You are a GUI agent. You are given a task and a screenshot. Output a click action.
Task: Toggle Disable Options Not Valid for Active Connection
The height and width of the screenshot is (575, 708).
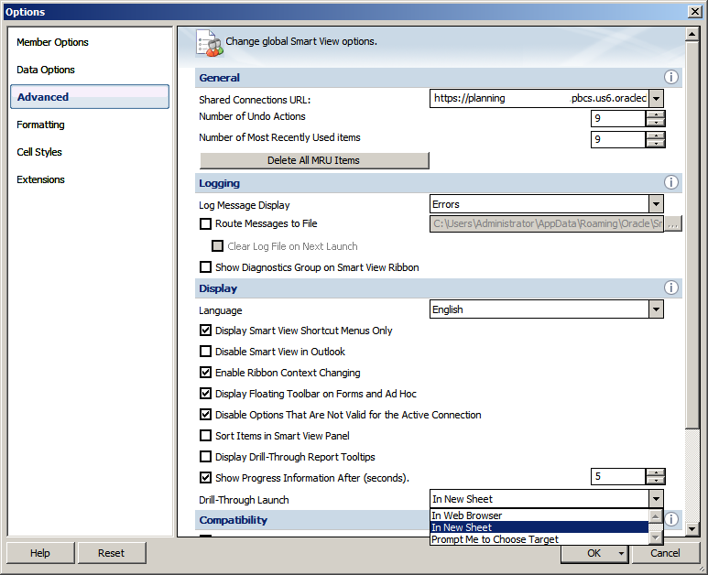[x=205, y=415]
